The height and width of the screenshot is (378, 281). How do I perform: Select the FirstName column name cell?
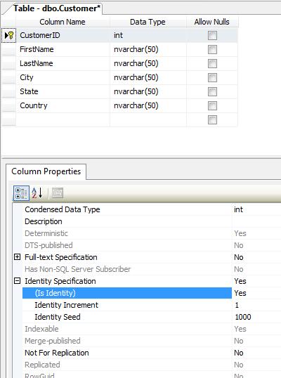coord(63,49)
